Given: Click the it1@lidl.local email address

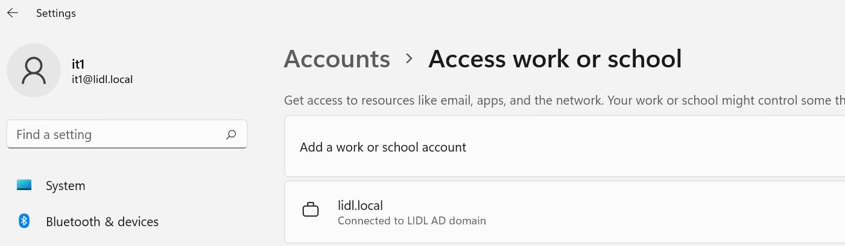Looking at the screenshot, I should click(x=102, y=79).
